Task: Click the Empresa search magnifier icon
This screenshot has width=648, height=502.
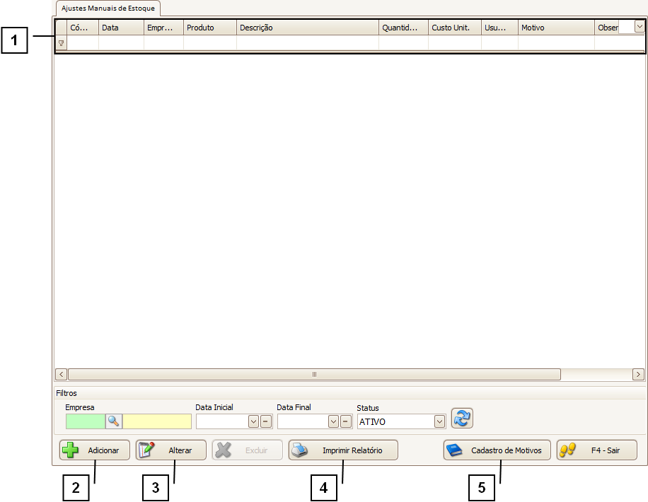Action: click(113, 421)
